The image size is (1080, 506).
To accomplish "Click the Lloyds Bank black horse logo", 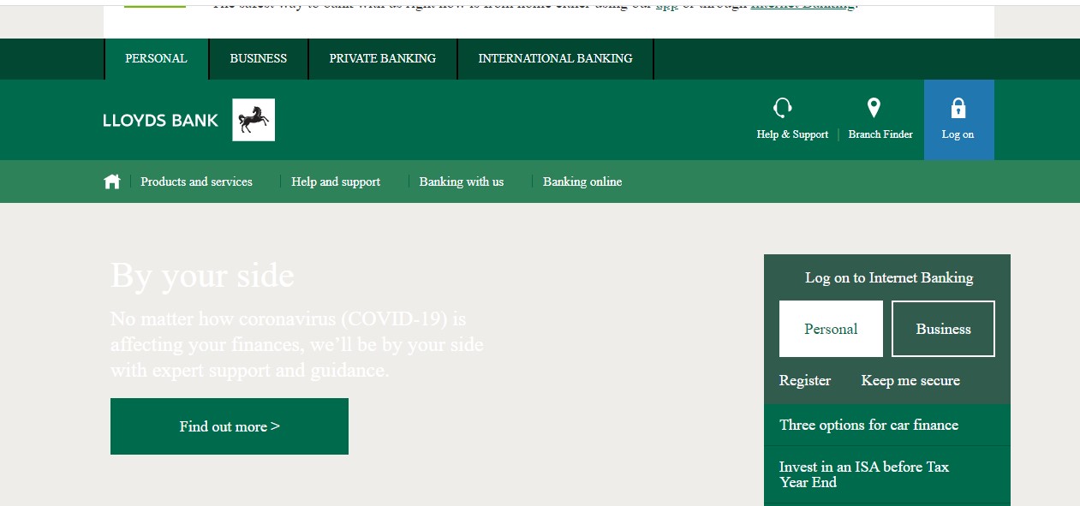I will click(254, 120).
